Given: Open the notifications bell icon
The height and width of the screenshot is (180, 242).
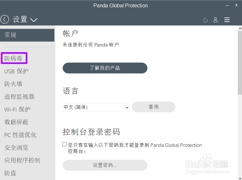Looking at the screenshot, I should tap(205, 20).
